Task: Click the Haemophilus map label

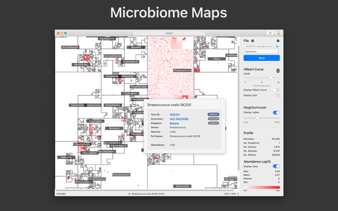Action: click(82, 144)
